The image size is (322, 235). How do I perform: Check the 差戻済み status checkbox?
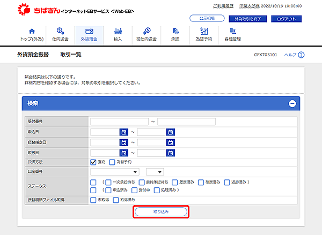[175, 182]
